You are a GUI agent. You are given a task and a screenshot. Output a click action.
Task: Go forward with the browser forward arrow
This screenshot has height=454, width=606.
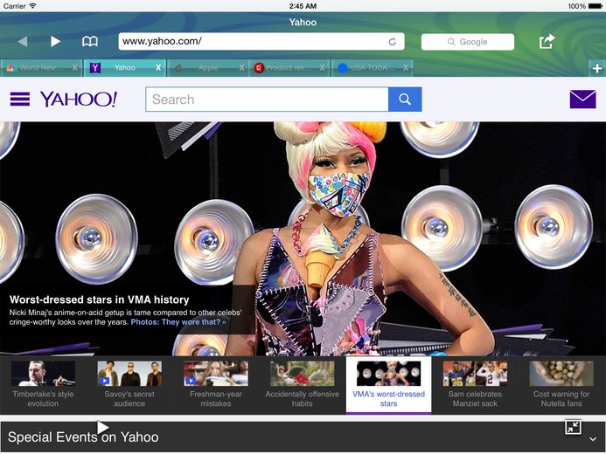(x=56, y=41)
